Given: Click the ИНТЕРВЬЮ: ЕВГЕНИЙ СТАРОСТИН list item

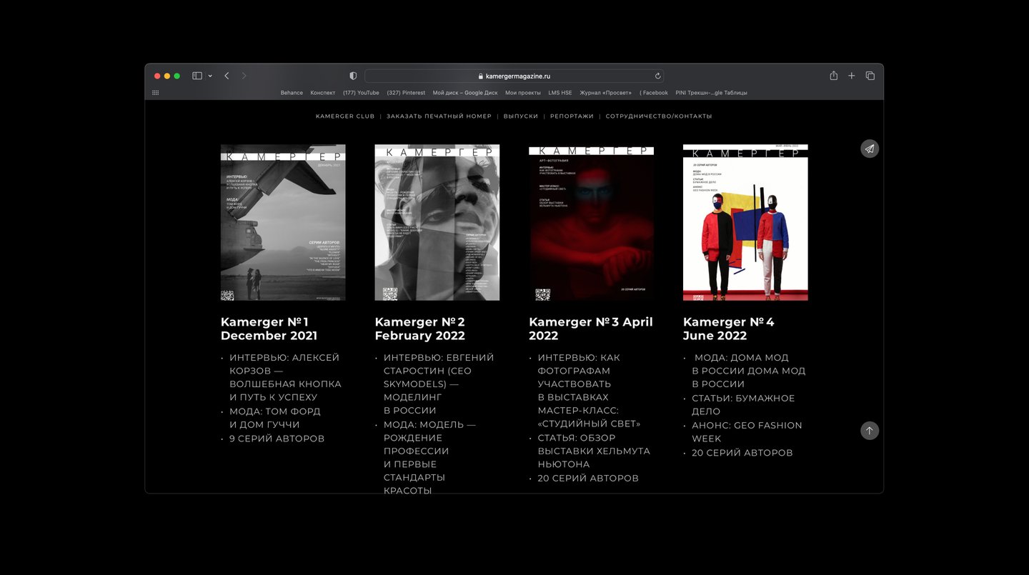Looking at the screenshot, I should pos(439,384).
